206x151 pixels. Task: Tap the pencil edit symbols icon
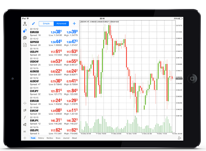[x=34, y=24]
